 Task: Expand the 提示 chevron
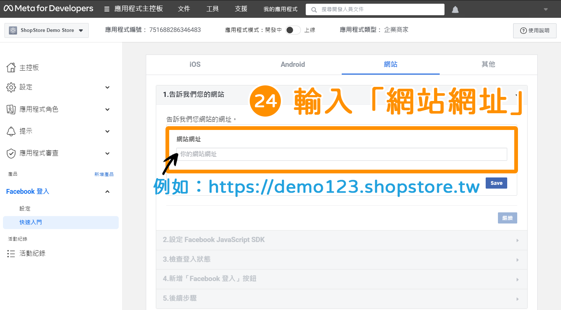pos(108,131)
